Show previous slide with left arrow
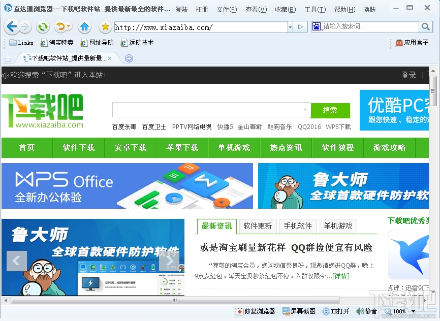 point(17,261)
